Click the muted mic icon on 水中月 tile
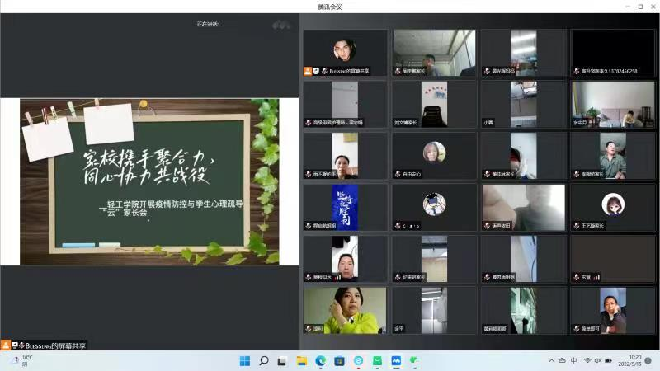Viewport: 660px width, 371px height. tap(576, 123)
